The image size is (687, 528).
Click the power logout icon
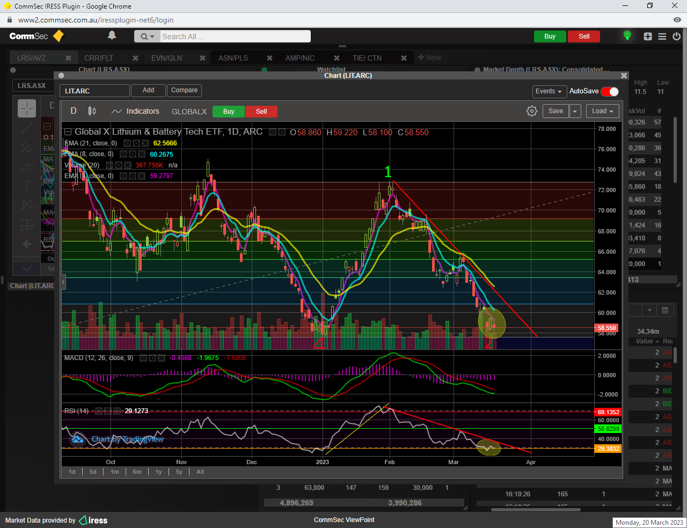click(x=676, y=36)
